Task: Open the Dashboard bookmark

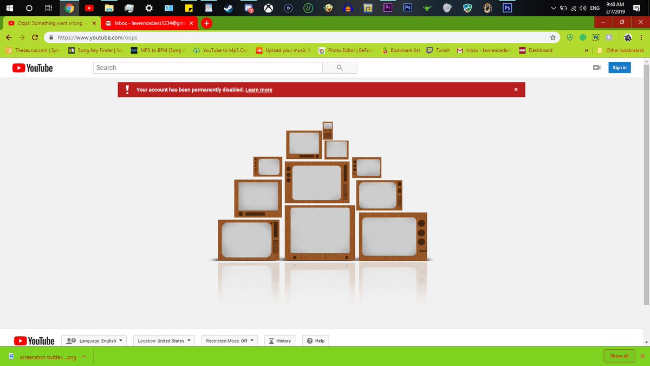Action: pos(536,50)
